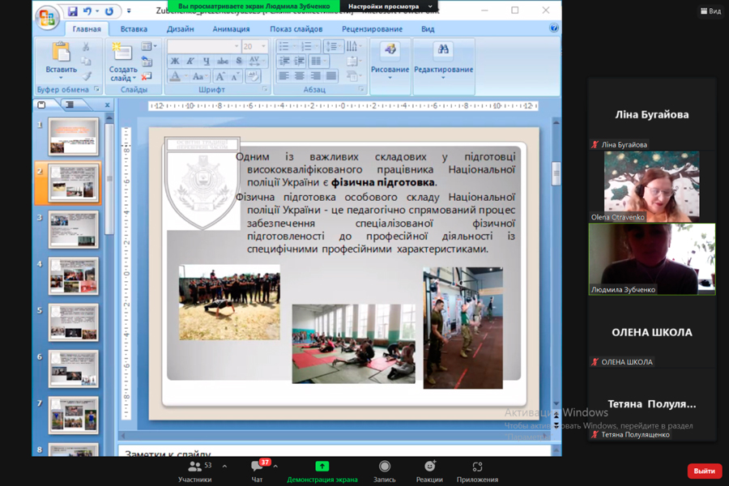The width and height of the screenshot is (729, 486).
Task: Toggle the Record (Запись) button
Action: coord(385,467)
